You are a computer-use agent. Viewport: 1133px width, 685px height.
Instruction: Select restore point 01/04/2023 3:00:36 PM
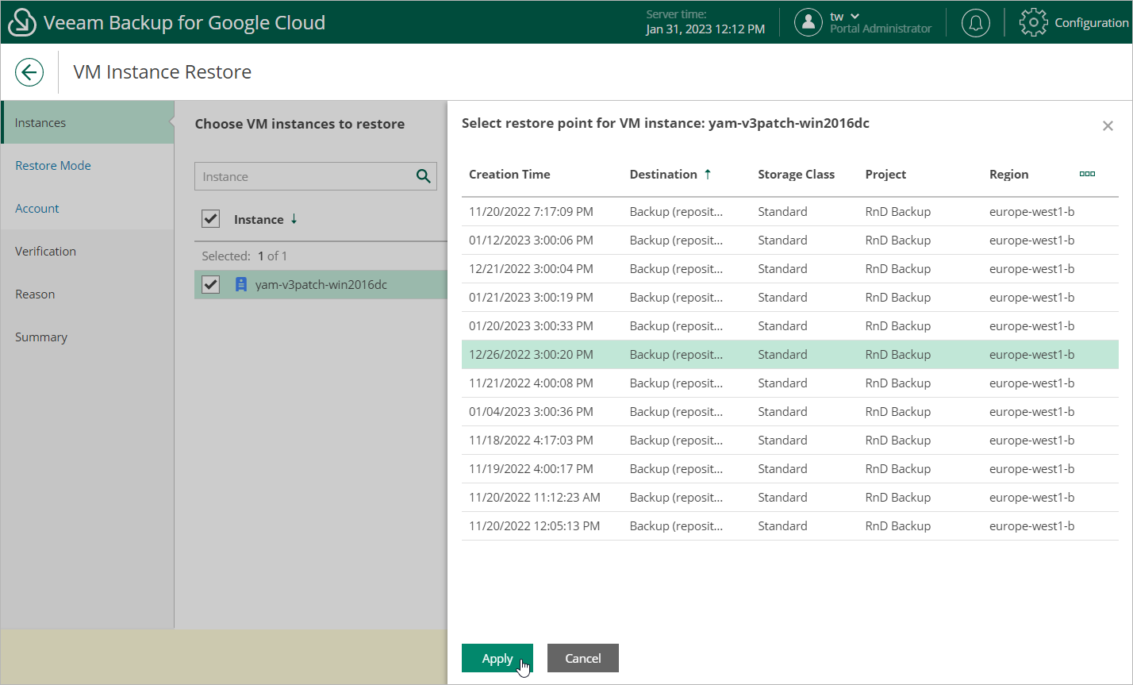click(x=790, y=412)
